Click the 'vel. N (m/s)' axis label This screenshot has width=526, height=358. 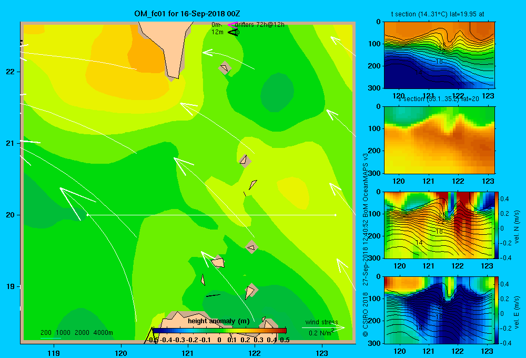(517, 227)
